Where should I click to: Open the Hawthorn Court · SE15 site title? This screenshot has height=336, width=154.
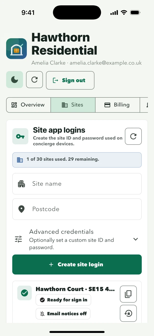pos(75,289)
